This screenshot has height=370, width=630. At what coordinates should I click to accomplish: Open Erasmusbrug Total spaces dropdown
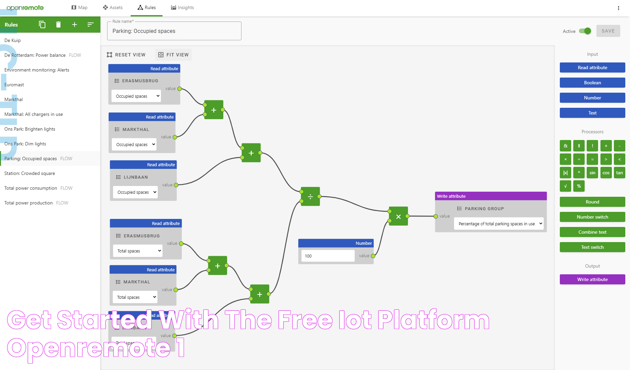(138, 251)
